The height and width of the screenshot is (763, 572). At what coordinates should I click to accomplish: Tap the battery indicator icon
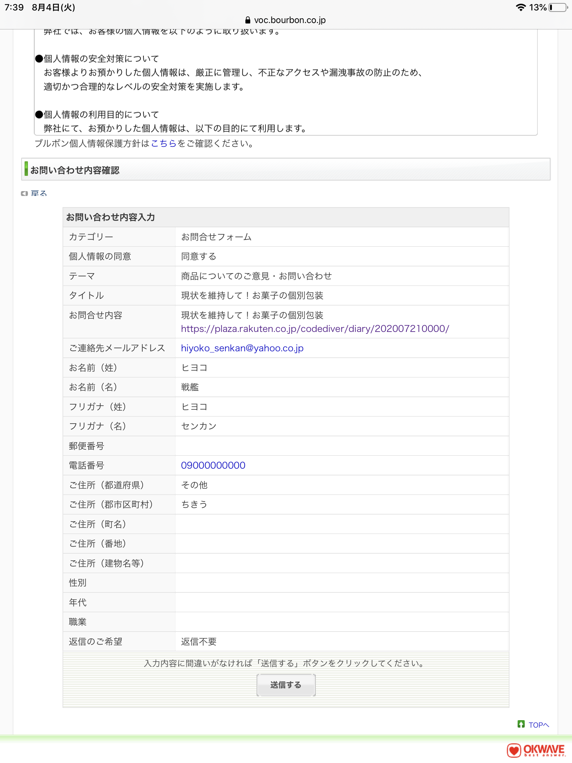pyautogui.click(x=558, y=7)
